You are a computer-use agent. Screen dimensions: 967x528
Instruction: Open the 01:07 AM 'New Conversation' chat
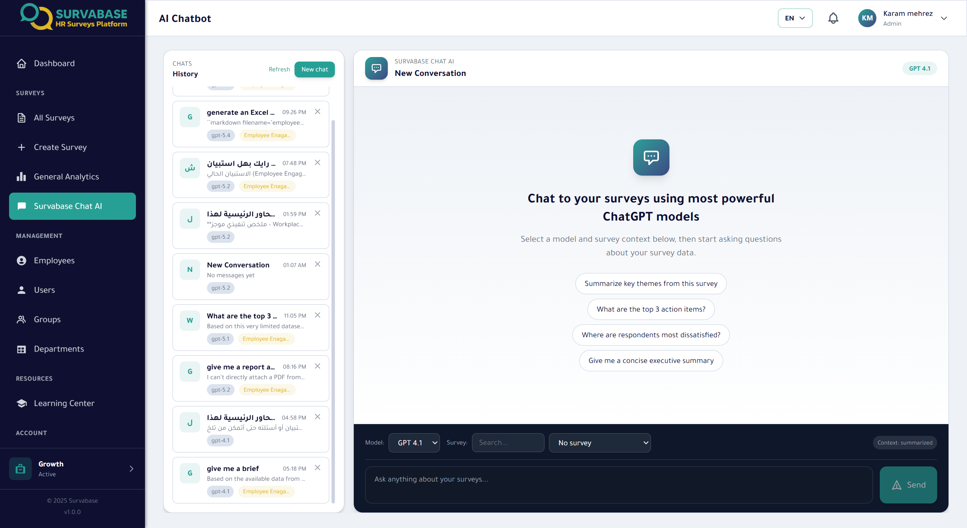click(251, 277)
